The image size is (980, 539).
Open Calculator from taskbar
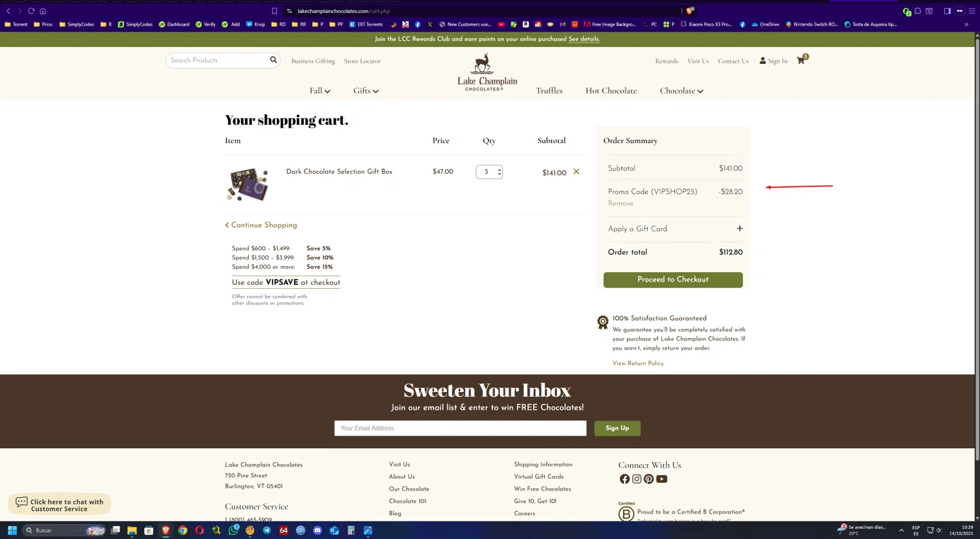pos(351,531)
